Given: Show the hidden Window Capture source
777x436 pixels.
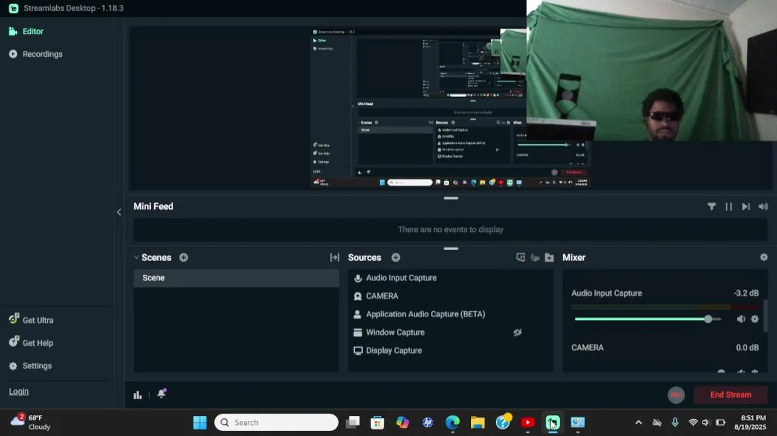Looking at the screenshot, I should (x=517, y=332).
